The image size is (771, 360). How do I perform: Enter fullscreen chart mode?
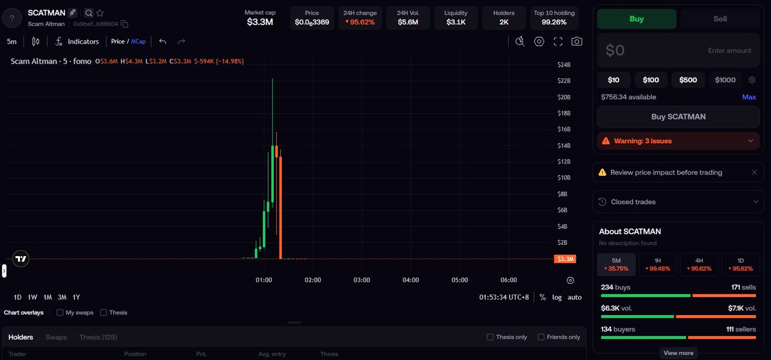558,42
